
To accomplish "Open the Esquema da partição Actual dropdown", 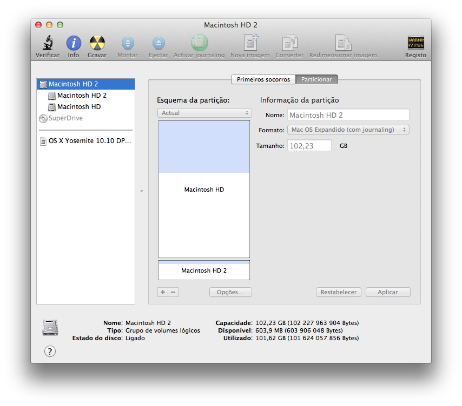I will tap(205, 113).
